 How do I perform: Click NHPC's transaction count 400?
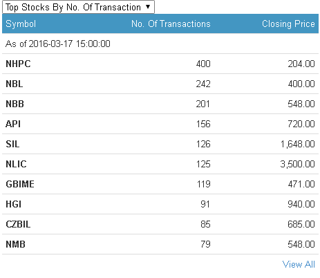[x=203, y=64]
